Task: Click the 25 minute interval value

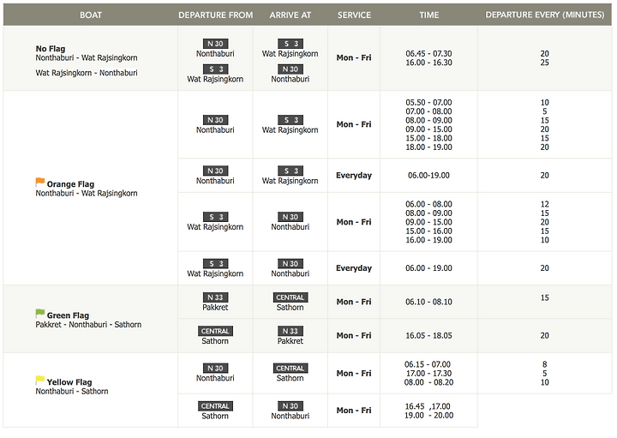Action: click(545, 63)
